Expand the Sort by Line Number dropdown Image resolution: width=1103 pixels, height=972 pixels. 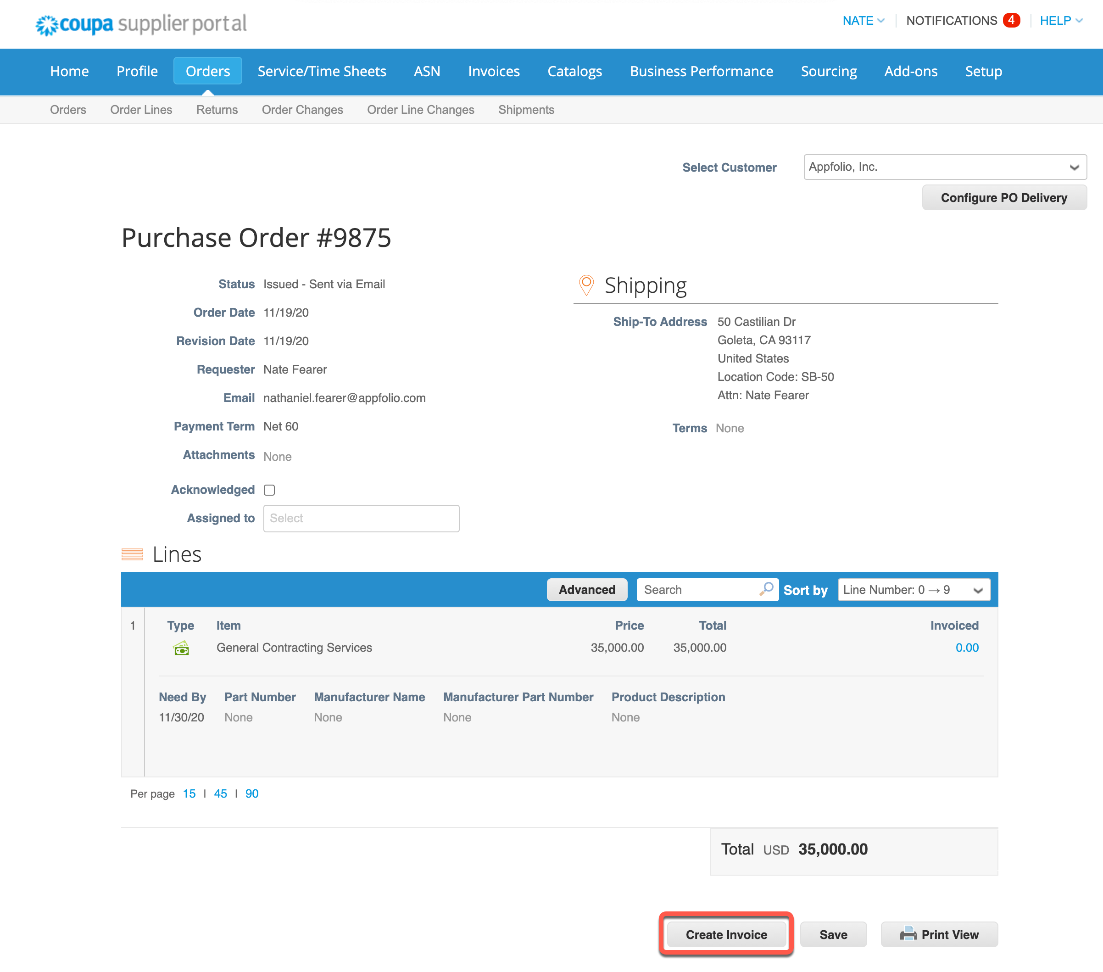[x=914, y=590]
